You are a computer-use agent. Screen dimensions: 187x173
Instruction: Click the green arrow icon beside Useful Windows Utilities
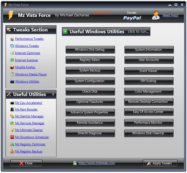65,31
